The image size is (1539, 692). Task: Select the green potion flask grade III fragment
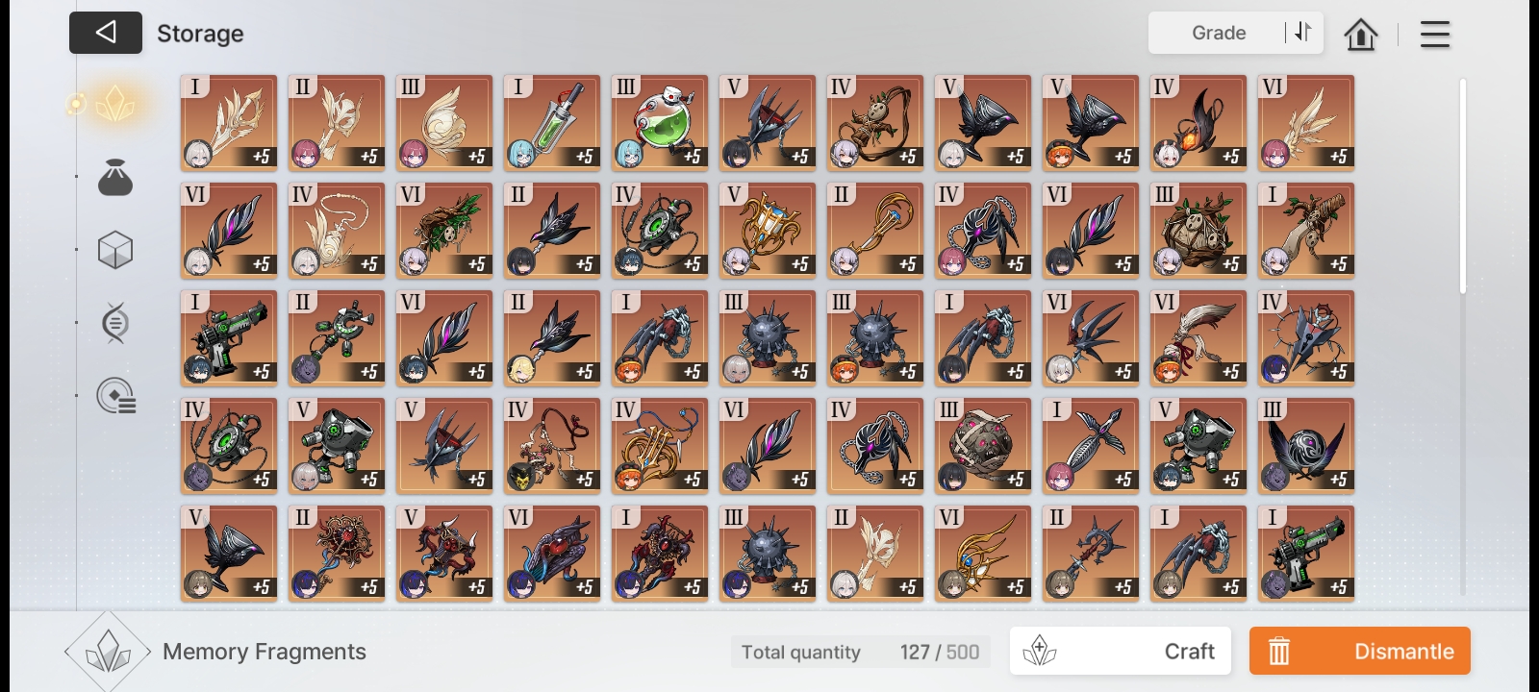[x=660, y=123]
